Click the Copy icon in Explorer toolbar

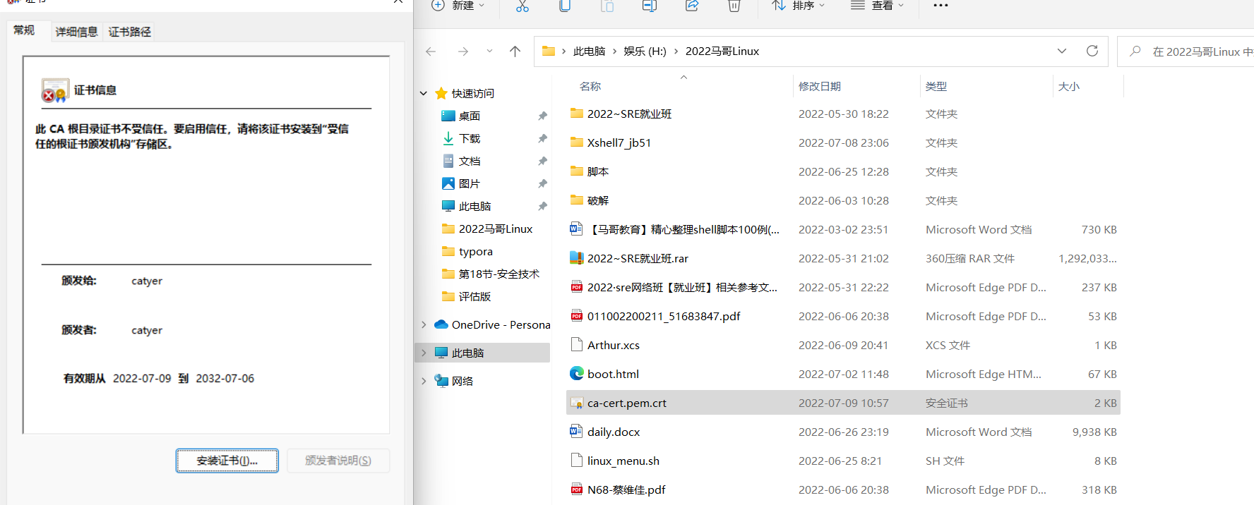click(565, 6)
